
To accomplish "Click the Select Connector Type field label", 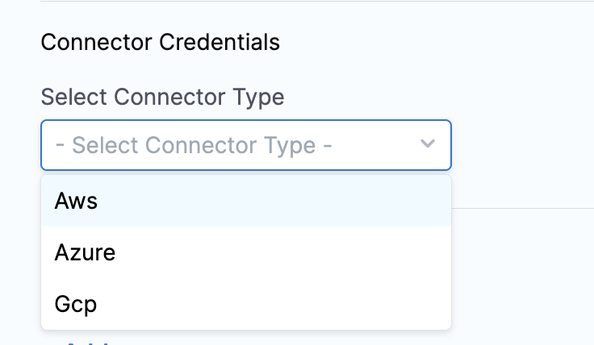I will click(x=162, y=98).
